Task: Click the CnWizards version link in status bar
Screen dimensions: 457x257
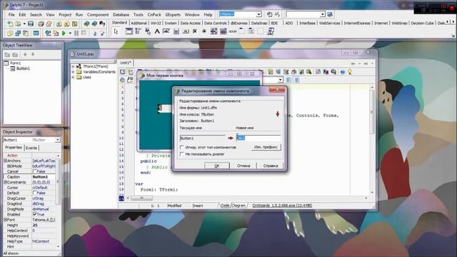Action: pos(282,206)
